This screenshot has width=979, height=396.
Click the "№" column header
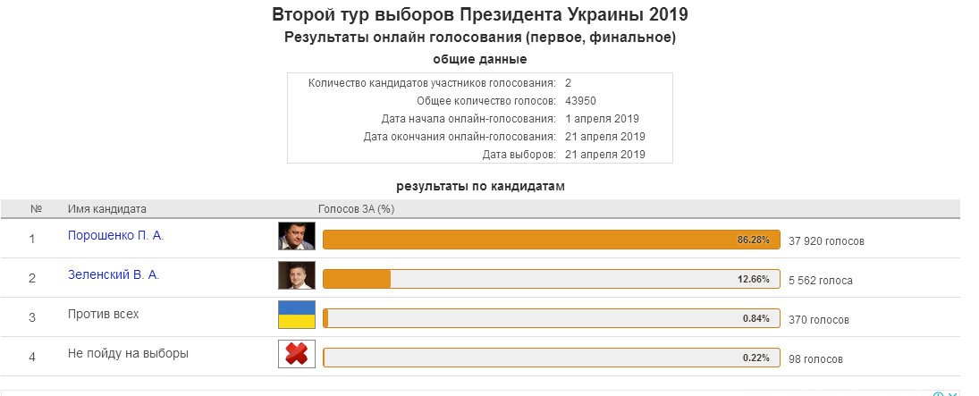pyautogui.click(x=36, y=209)
